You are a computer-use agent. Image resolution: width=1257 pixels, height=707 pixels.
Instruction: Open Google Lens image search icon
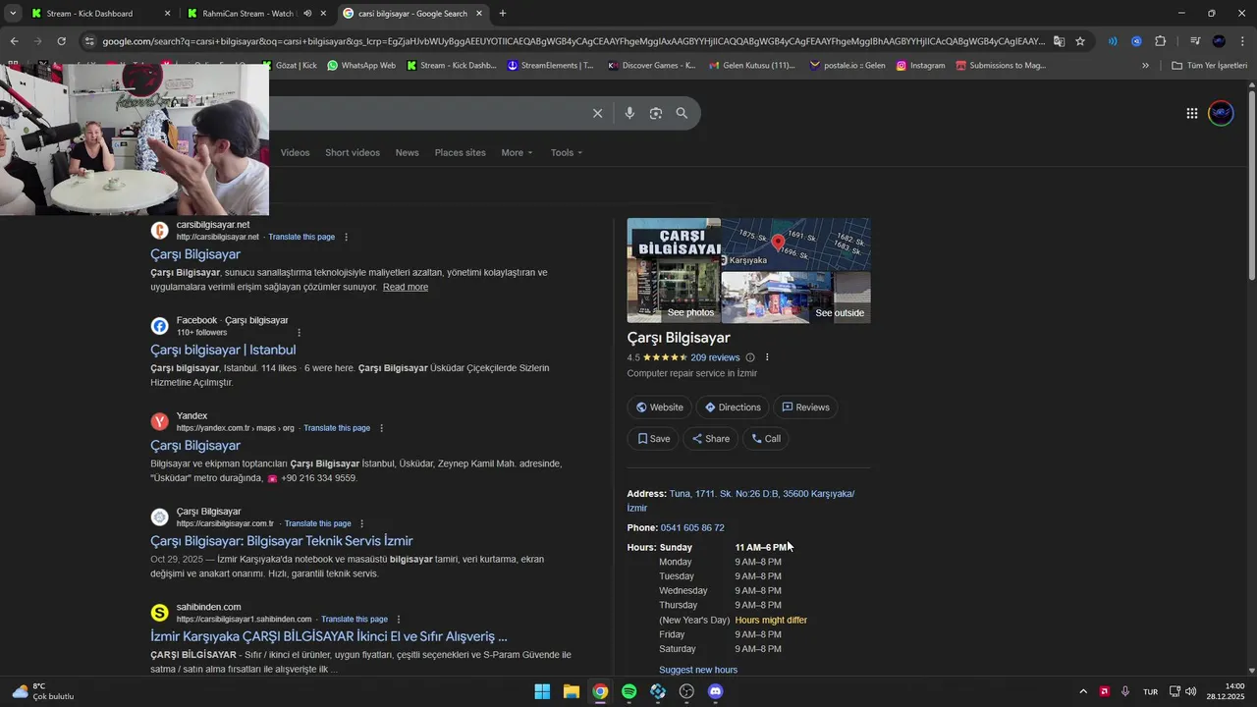click(x=656, y=113)
